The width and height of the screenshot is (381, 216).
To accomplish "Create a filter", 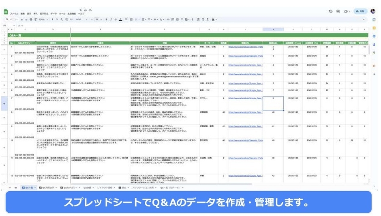I will 182,19.
